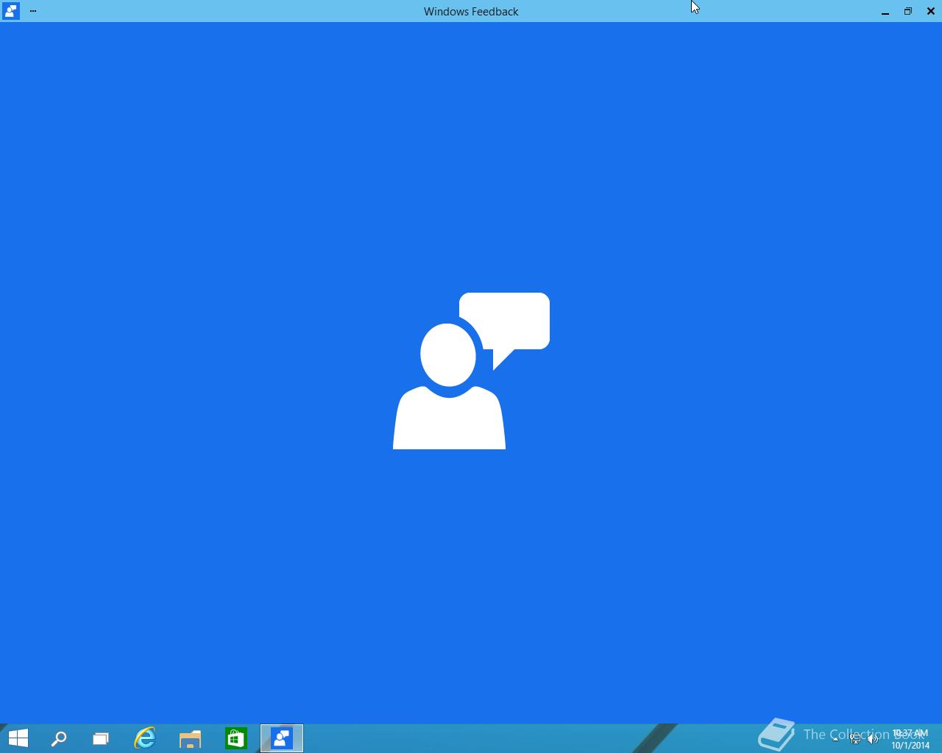Open Task View on the taskbar

(101, 738)
